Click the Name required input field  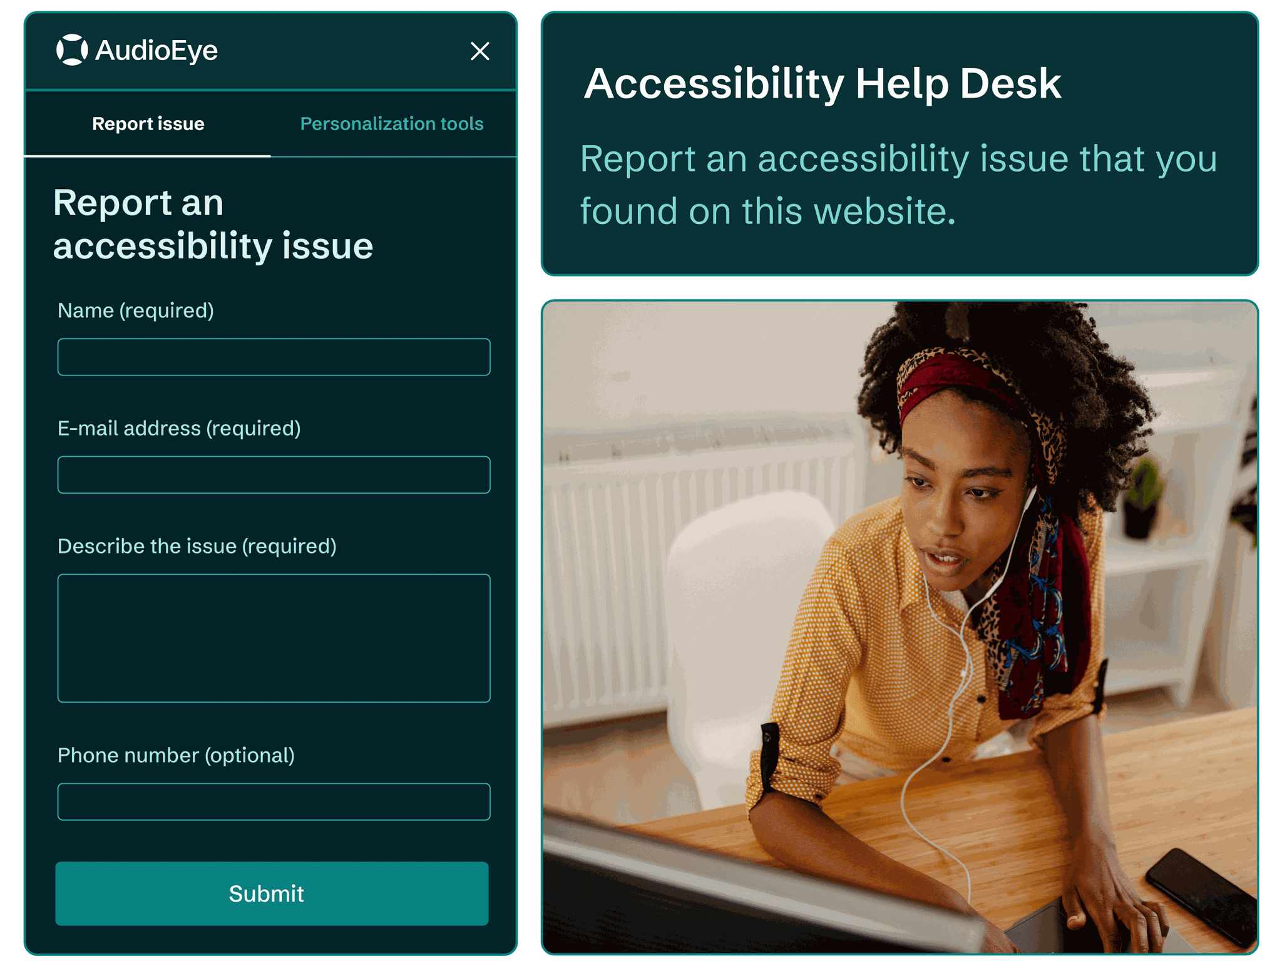[274, 357]
